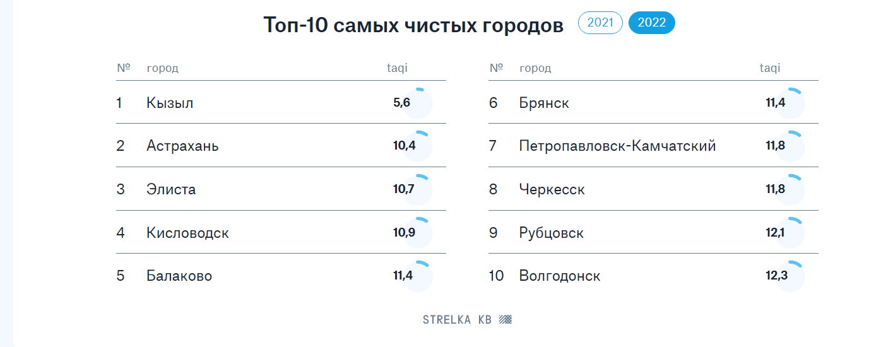Viewport: 881px width, 347px height.
Task: Switch to the 2021 ranking
Action: pyautogui.click(x=600, y=23)
